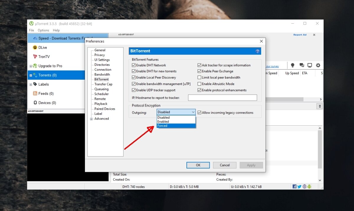Click the Upgrade to Pro icon
354x211 pixels.
pyautogui.click(x=35, y=66)
